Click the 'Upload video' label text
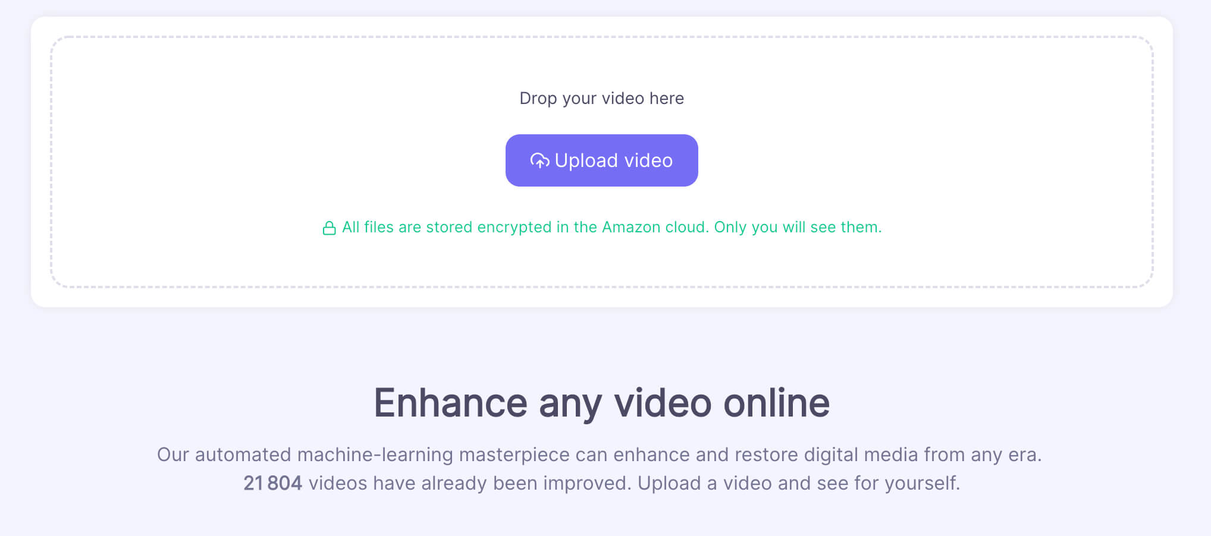This screenshot has width=1211, height=536. pyautogui.click(x=613, y=160)
